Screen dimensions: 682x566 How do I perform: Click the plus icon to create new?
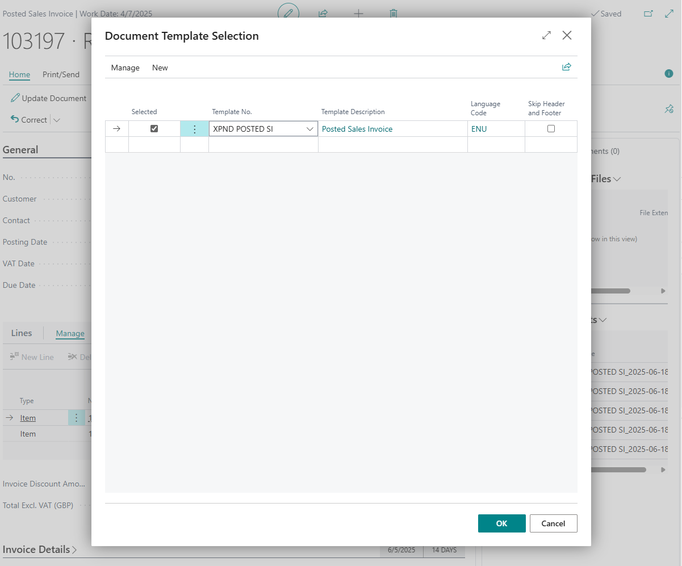click(x=358, y=13)
